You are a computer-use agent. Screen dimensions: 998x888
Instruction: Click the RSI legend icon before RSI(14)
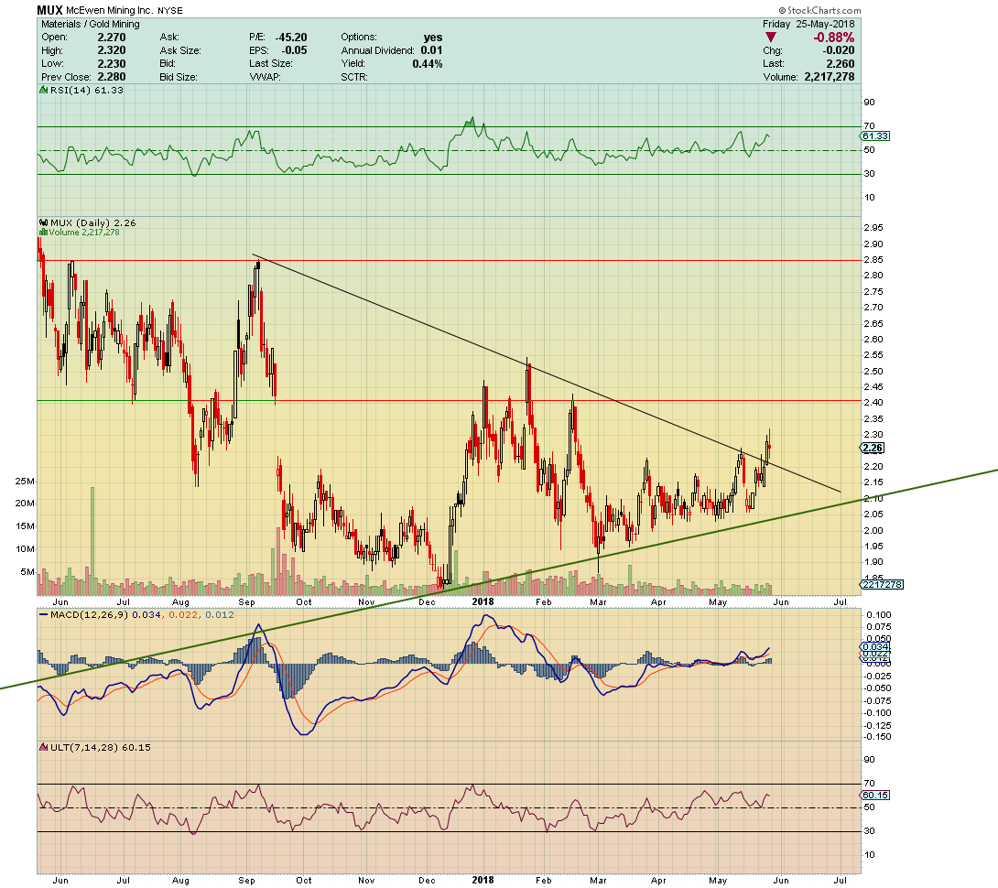tap(44, 91)
